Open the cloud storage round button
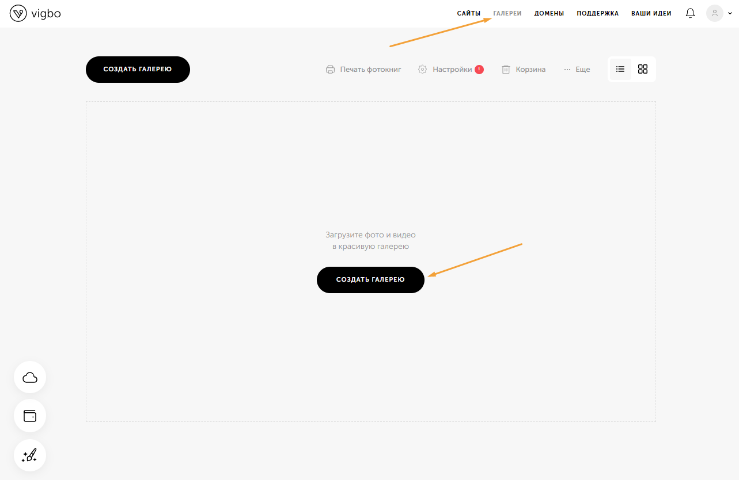The height and width of the screenshot is (480, 739). 30,377
